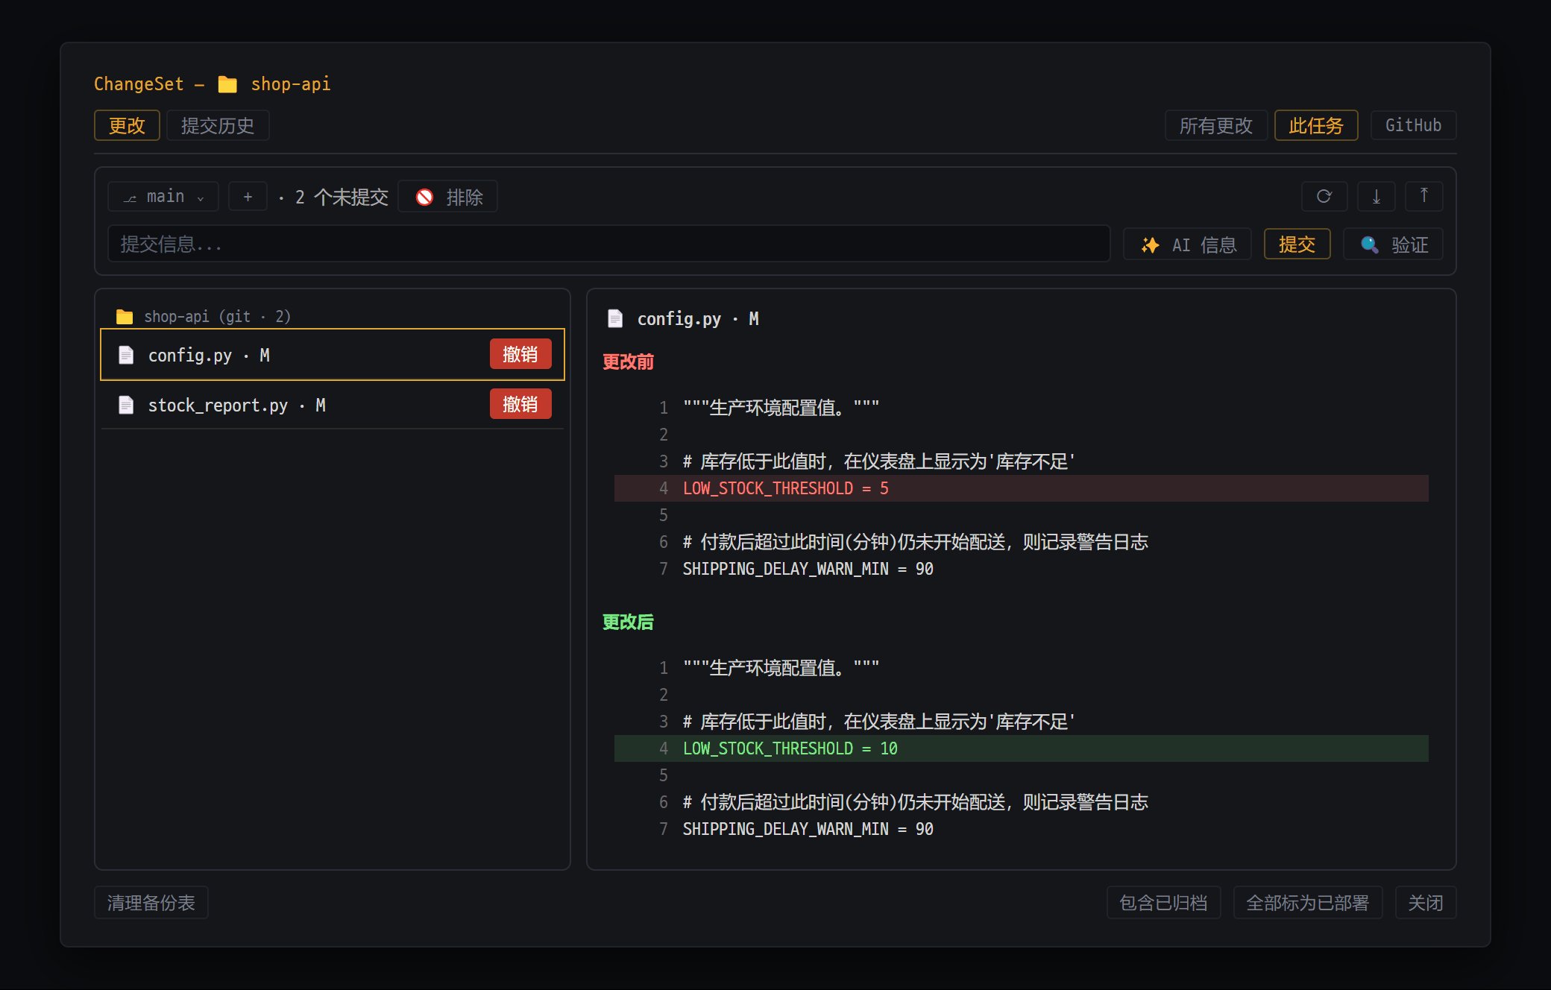Click the 更改前 heading
The width and height of the screenshot is (1551, 990).
click(x=628, y=362)
